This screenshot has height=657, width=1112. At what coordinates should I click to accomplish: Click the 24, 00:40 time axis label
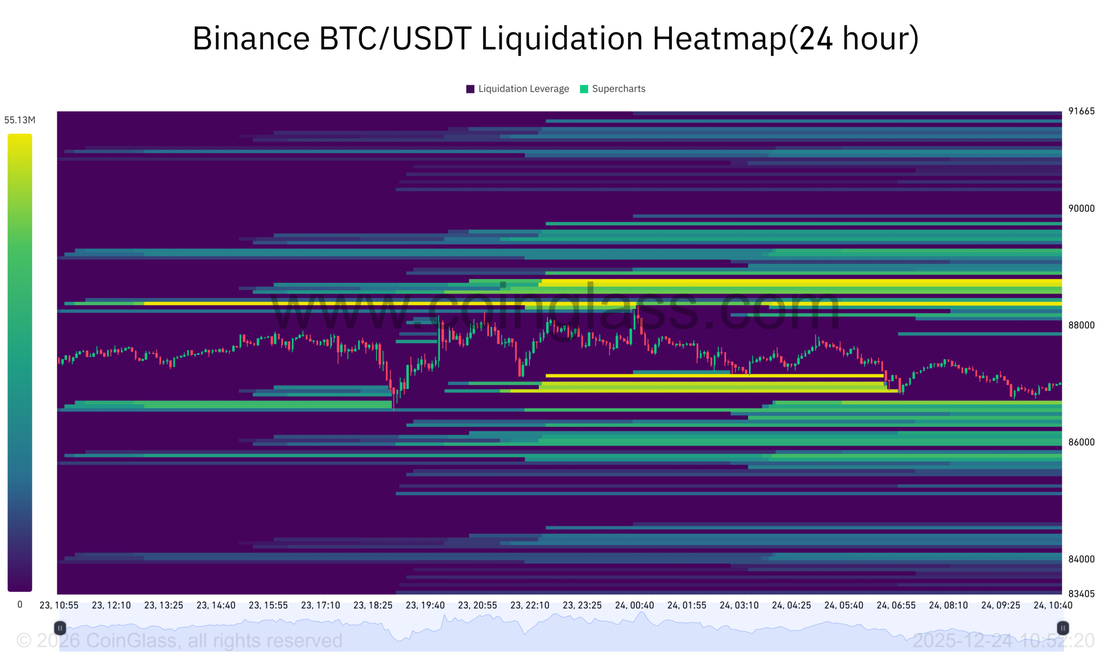coord(634,605)
